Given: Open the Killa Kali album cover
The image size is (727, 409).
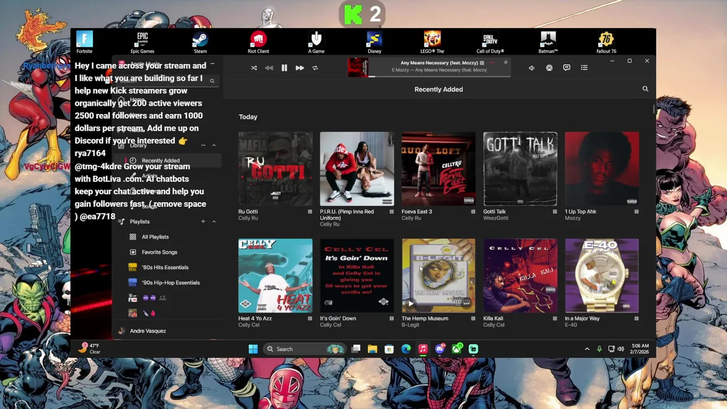Looking at the screenshot, I should [520, 276].
